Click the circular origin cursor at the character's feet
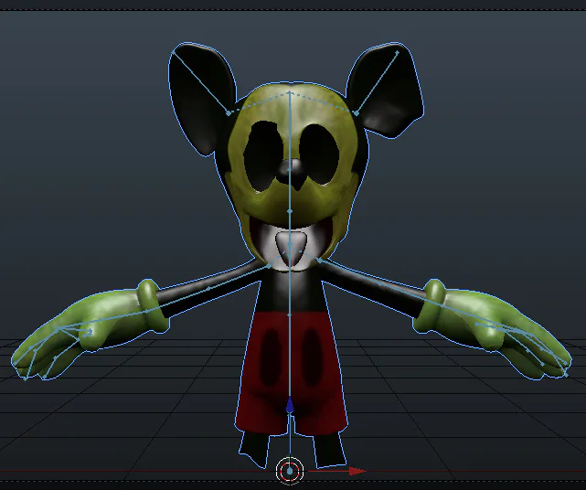Screen dimensions: 586x490 (290, 471)
